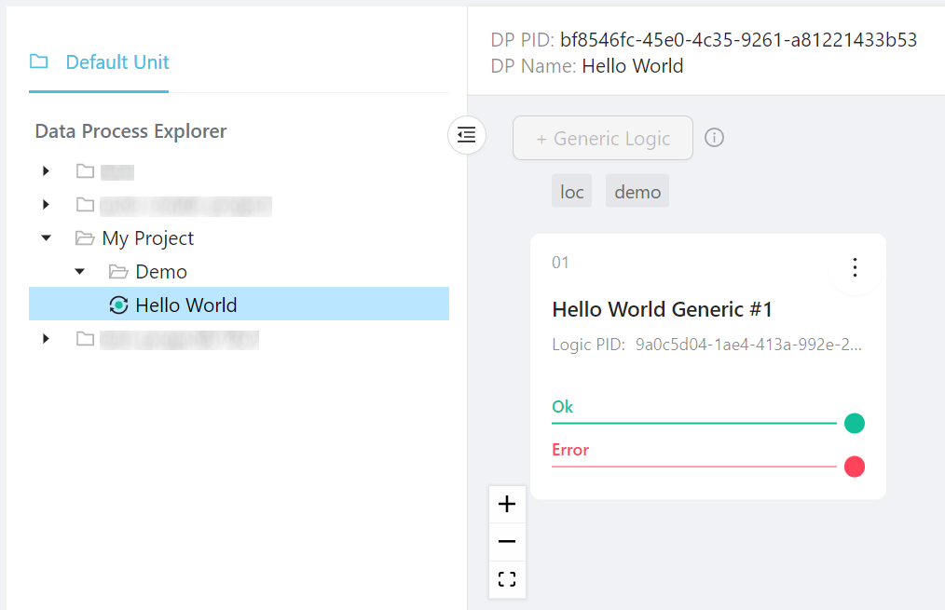Select Hello World in the explorer tree
This screenshot has width=945, height=610.
[186, 305]
